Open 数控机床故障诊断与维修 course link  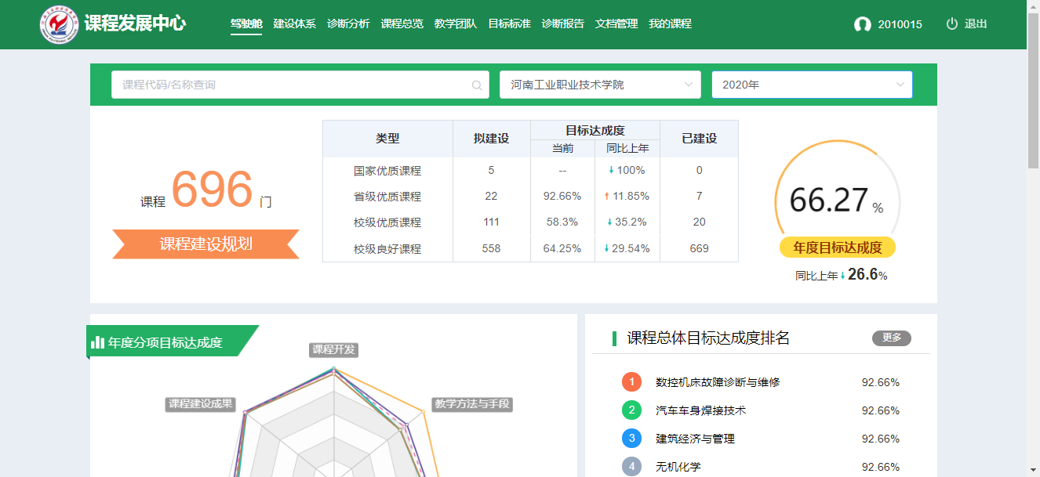click(718, 382)
